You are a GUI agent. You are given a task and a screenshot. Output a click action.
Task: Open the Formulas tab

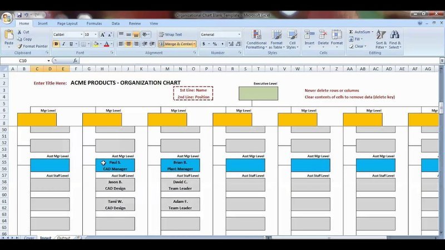(x=94, y=23)
